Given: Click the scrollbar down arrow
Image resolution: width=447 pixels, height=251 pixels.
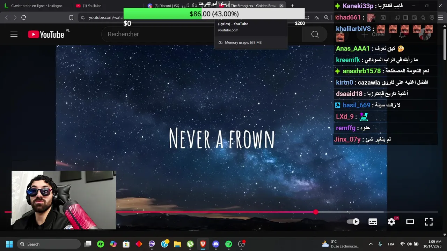Looking at the screenshot, I should pyautogui.click(x=445, y=235).
